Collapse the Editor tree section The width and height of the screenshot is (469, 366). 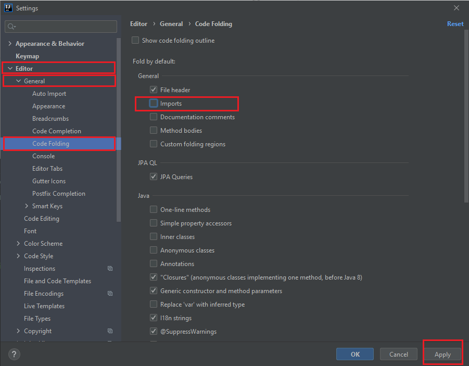click(x=10, y=68)
